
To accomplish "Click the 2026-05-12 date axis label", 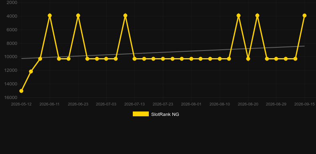I will (x=21, y=104).
